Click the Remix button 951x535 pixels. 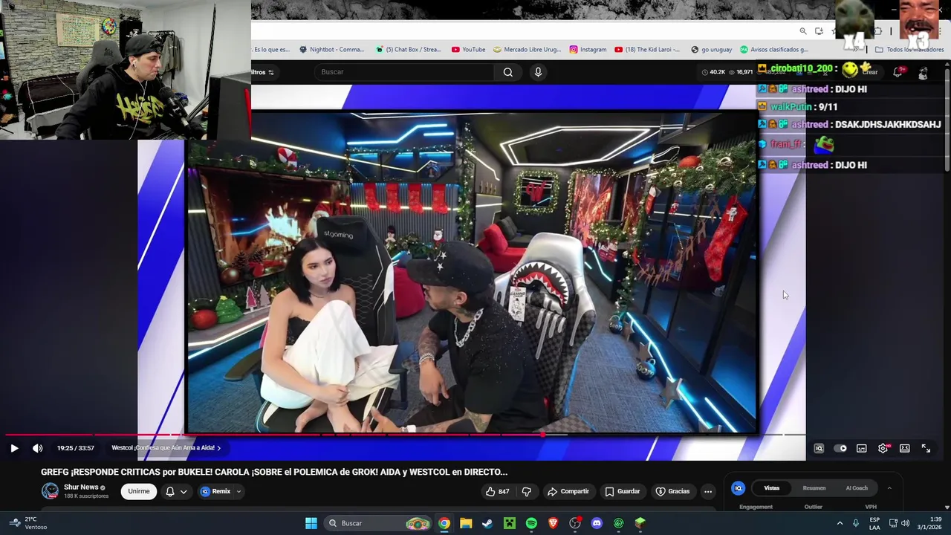(x=215, y=491)
